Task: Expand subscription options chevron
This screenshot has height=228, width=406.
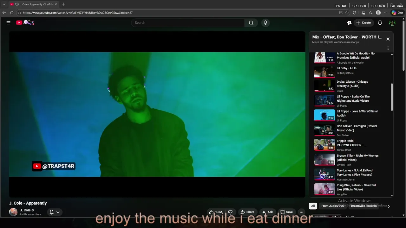Action: [x=58, y=212]
